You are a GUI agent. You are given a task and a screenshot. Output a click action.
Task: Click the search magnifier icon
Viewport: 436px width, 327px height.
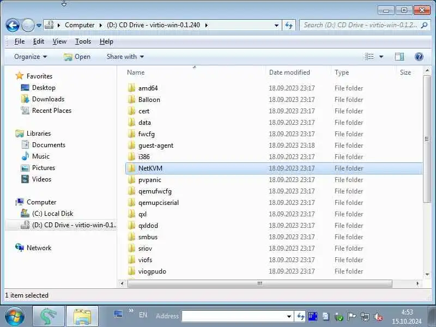[x=424, y=25]
